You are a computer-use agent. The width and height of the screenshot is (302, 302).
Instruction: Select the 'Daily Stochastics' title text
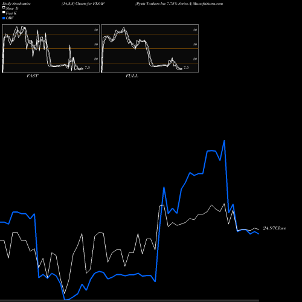coord(16,4)
